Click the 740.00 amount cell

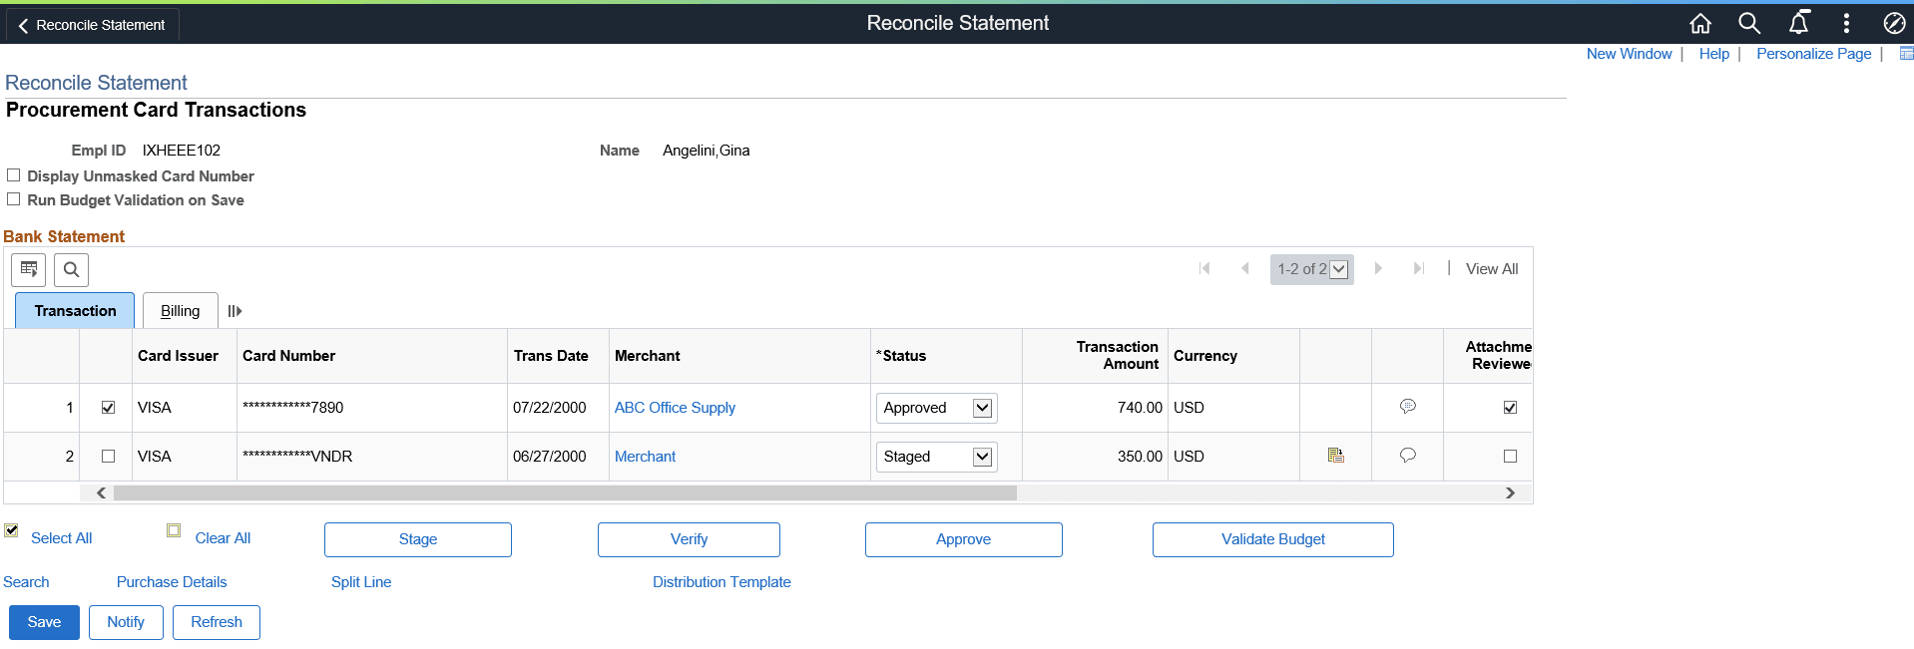[1140, 408]
